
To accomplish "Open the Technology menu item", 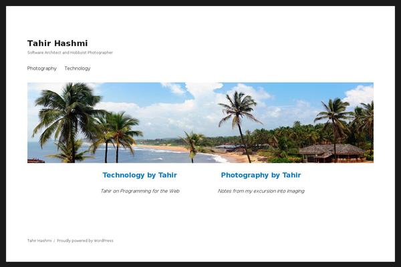I will point(78,68).
